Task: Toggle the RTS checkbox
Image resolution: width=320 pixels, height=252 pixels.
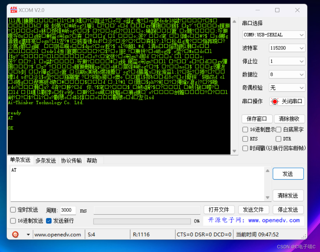Action: pos(245,139)
